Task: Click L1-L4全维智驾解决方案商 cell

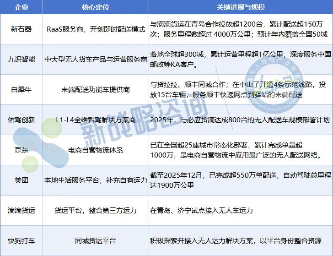Action: [x=96, y=120]
